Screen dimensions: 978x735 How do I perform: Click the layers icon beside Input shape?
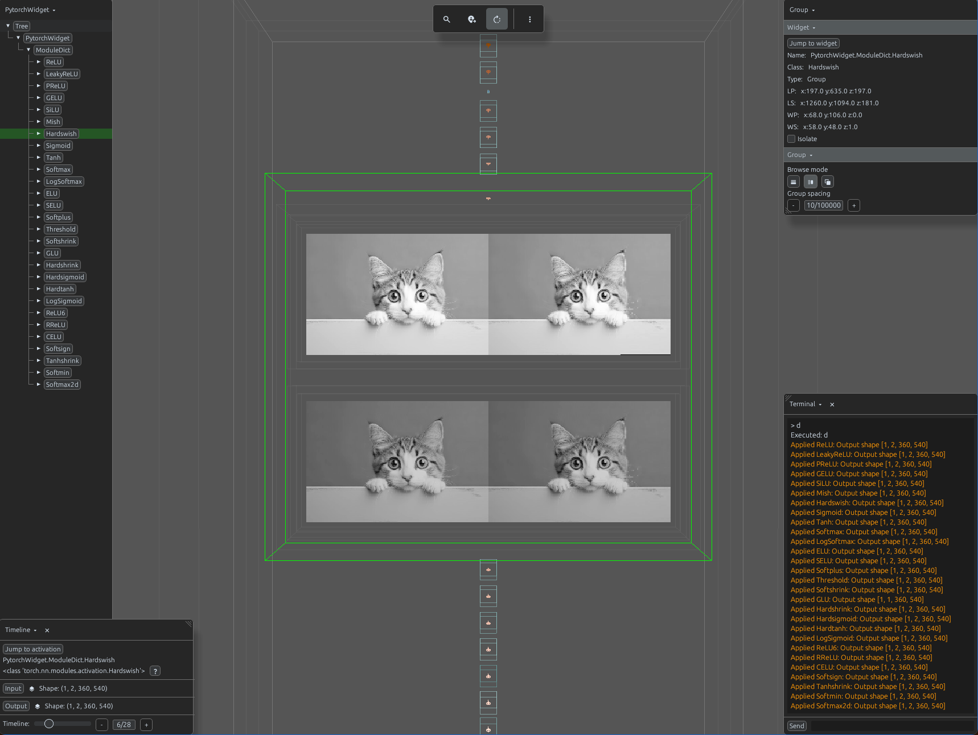(32, 688)
